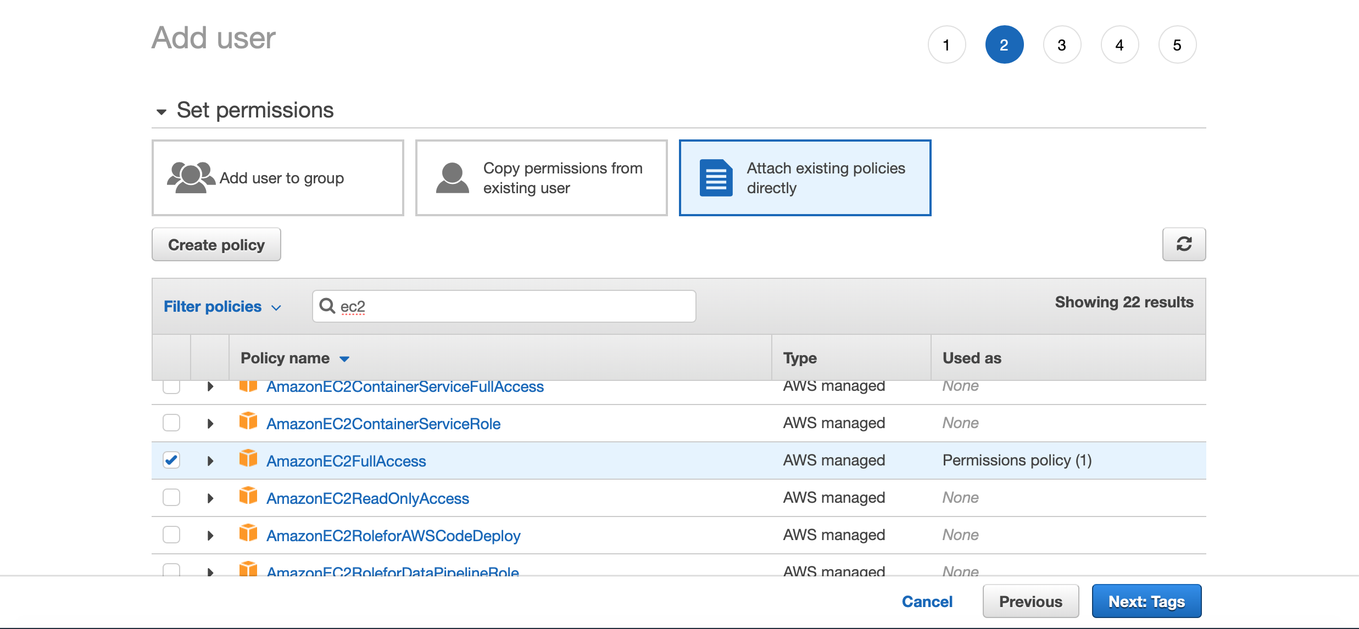This screenshot has height=629, width=1359.
Task: Jump to step 4 of Add user
Action: coord(1119,44)
